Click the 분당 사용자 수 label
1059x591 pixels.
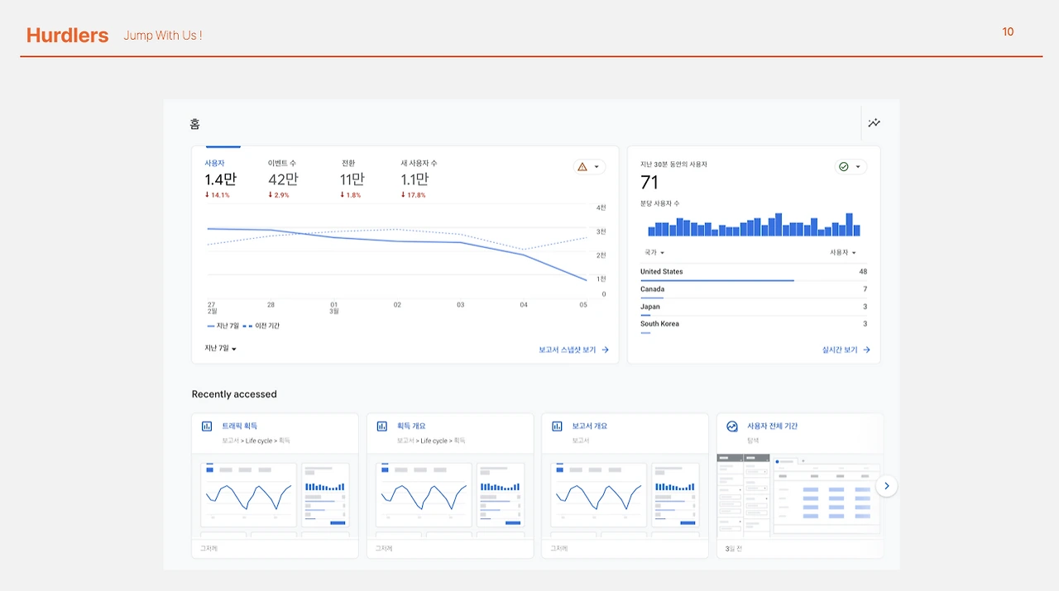tap(659, 203)
